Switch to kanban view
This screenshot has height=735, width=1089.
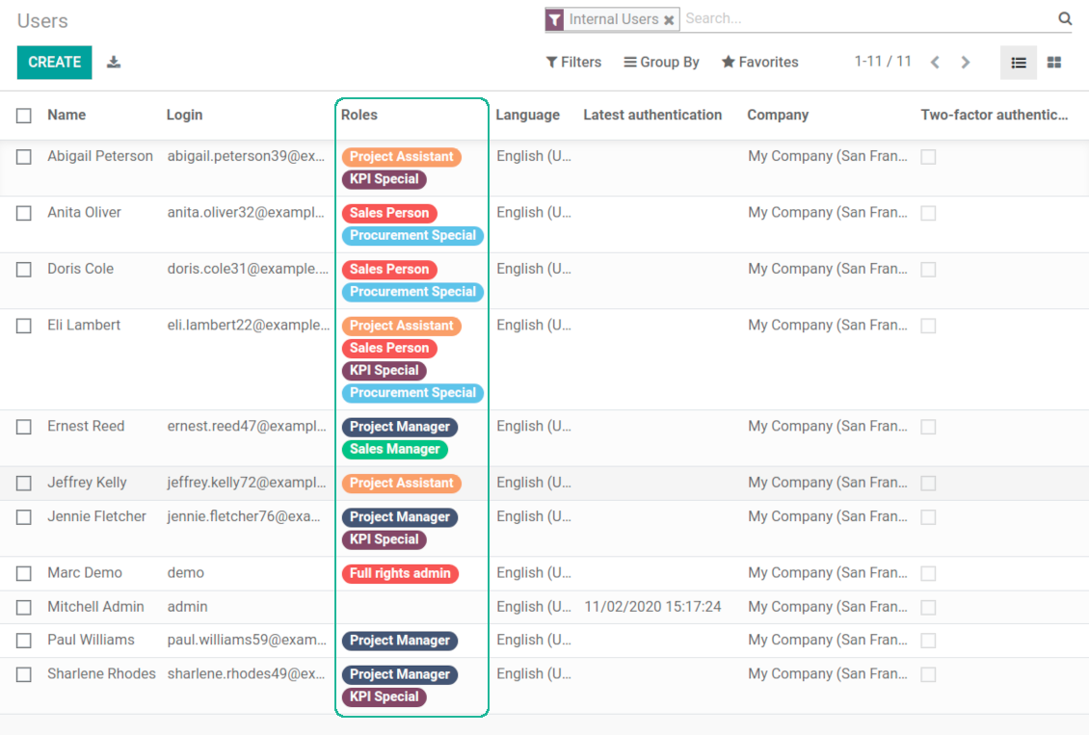tap(1054, 63)
